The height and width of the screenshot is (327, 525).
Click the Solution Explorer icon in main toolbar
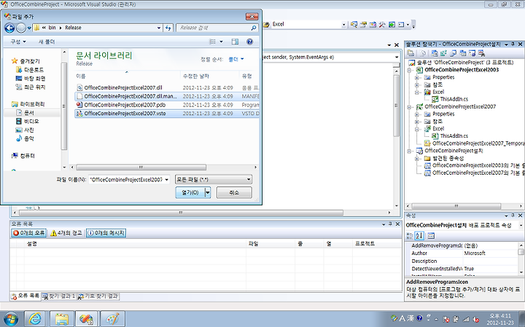pos(354,25)
